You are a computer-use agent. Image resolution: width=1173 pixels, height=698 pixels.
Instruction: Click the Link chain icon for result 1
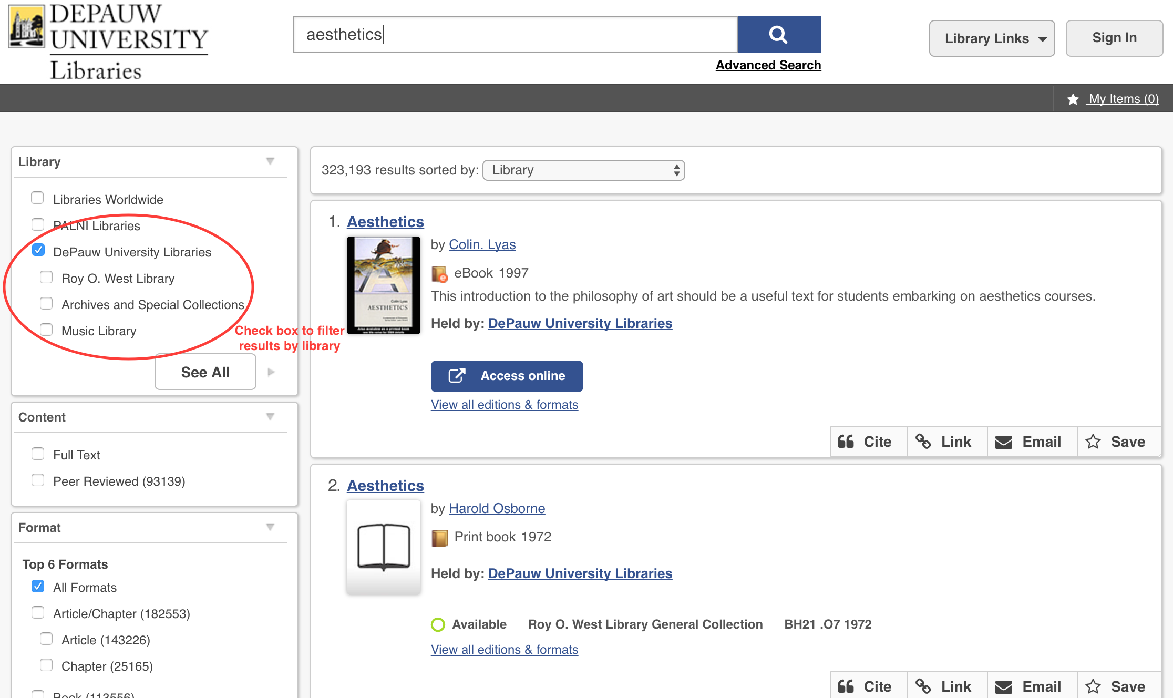(x=923, y=442)
